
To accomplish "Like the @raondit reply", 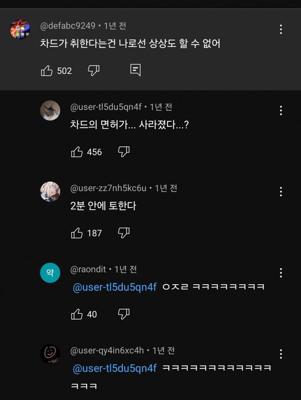I will click(x=77, y=314).
